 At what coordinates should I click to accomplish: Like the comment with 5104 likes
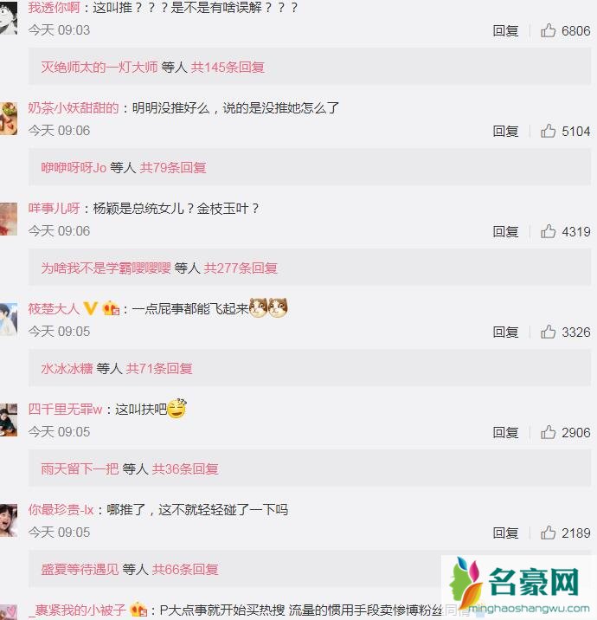coord(548,131)
